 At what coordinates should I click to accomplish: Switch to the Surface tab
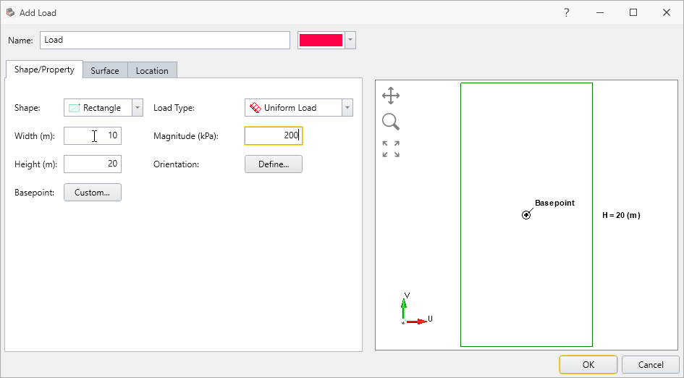tap(105, 71)
